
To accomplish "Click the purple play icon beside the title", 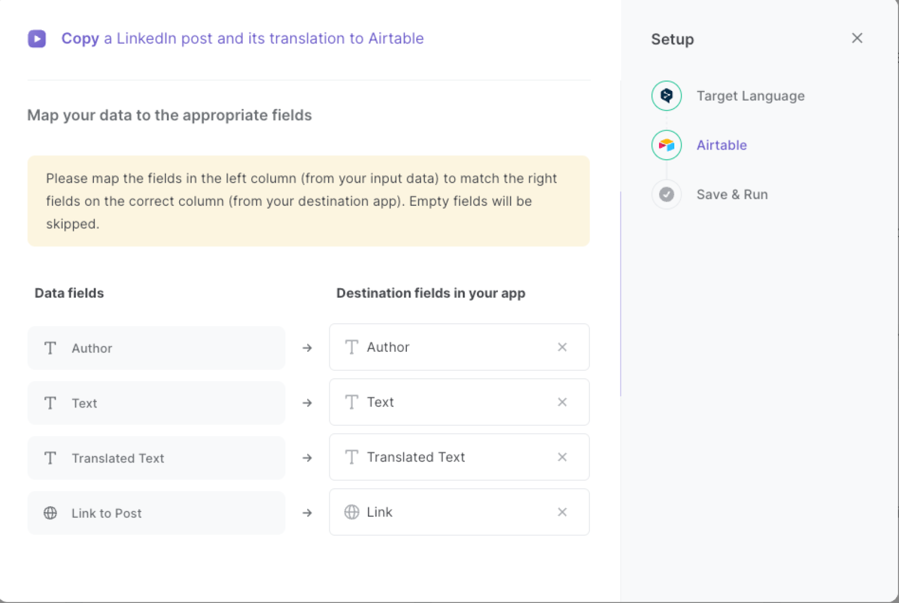I will tap(37, 38).
